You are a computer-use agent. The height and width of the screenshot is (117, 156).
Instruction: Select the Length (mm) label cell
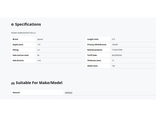pos(98,39)
